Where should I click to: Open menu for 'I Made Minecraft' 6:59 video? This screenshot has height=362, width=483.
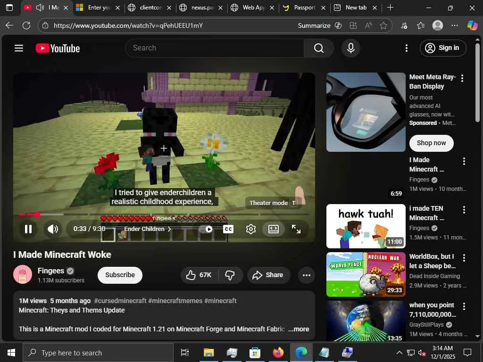click(464, 161)
